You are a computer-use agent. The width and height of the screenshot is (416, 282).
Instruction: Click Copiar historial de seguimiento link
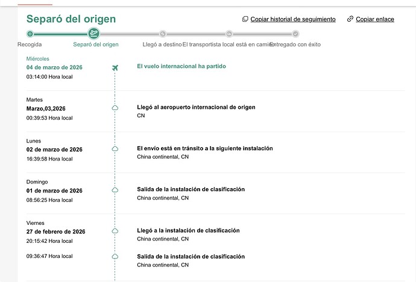click(292, 19)
